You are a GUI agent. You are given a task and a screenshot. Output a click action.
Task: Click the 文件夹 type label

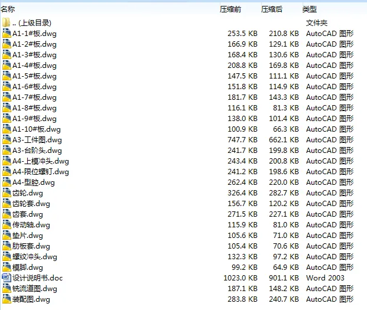317,23
